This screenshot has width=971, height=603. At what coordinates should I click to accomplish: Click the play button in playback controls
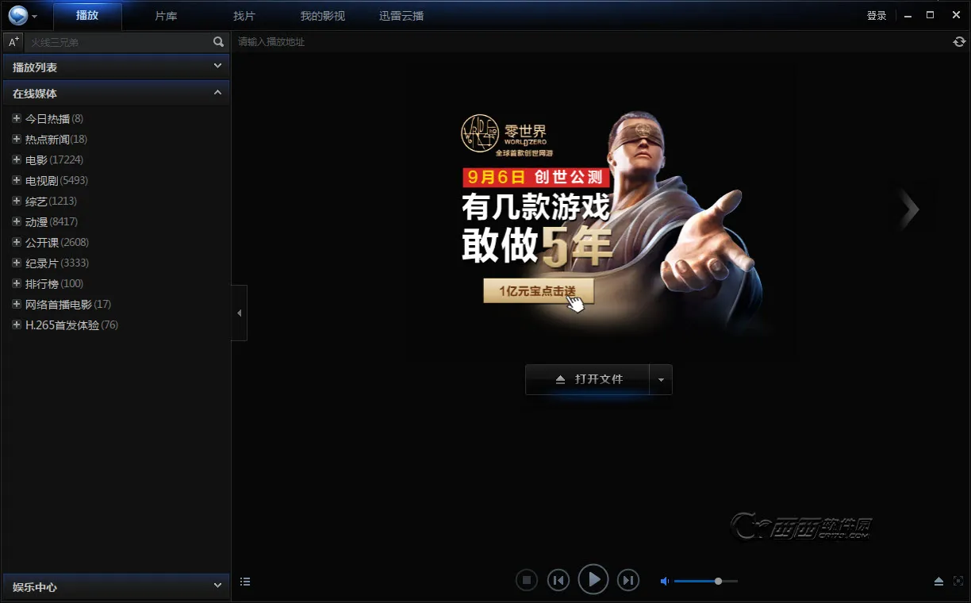[x=593, y=580]
